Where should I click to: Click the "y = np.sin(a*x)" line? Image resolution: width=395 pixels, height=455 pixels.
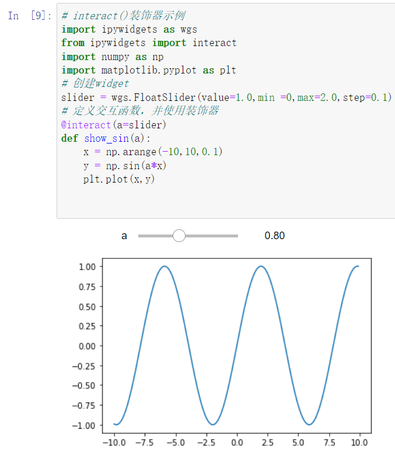(124, 166)
